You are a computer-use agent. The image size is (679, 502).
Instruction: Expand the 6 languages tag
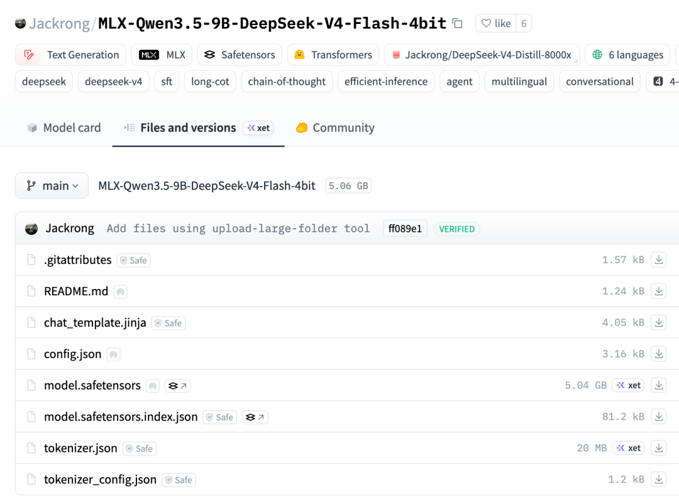click(627, 55)
